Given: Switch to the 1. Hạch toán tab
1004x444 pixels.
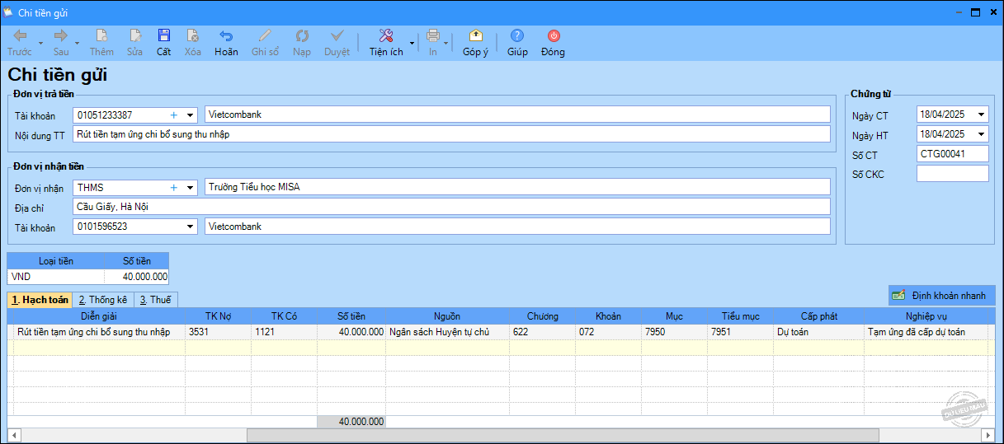Looking at the screenshot, I should [x=40, y=300].
